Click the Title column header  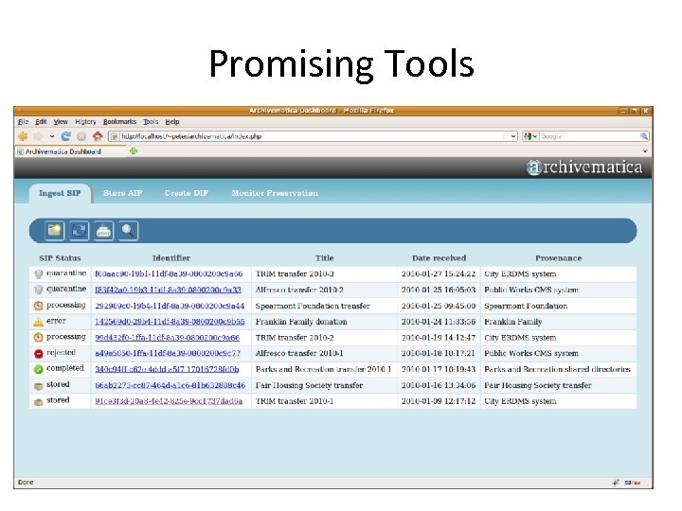coord(325,258)
